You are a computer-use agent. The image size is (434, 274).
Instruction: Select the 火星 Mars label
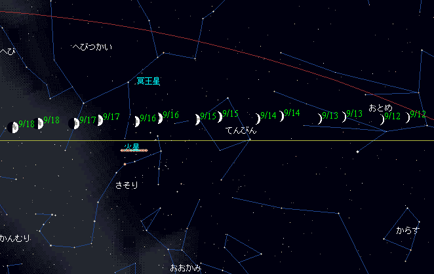(132, 146)
